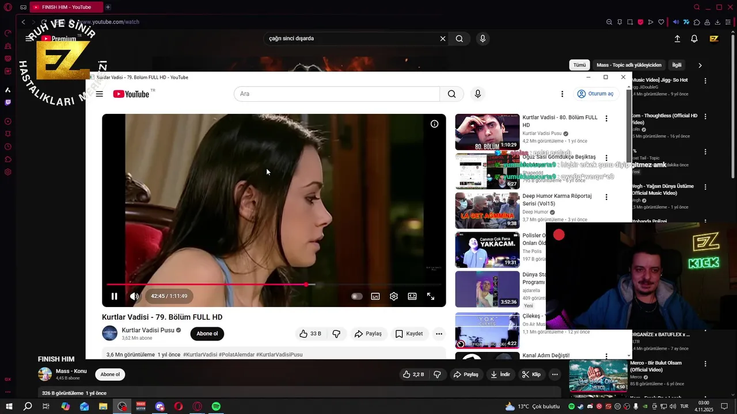Open browser extensions puzzle icon
The image size is (737, 414).
697,22
